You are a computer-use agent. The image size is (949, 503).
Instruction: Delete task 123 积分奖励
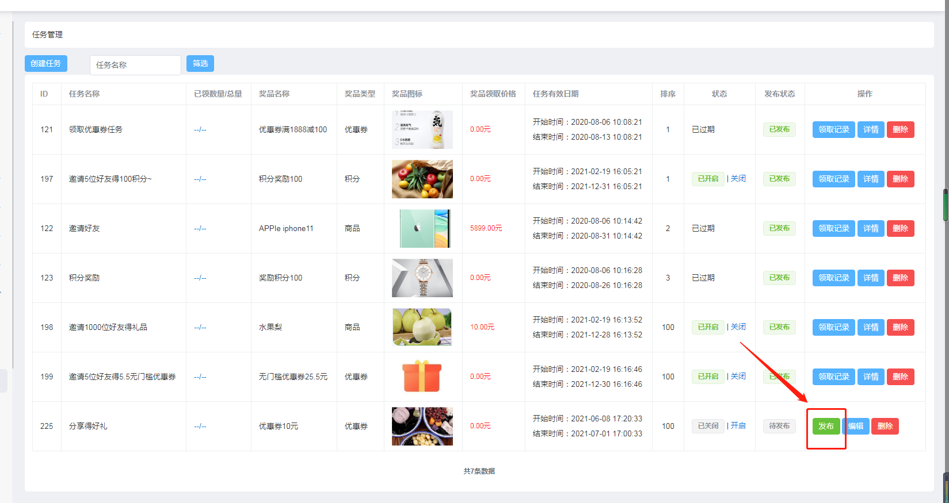click(901, 278)
